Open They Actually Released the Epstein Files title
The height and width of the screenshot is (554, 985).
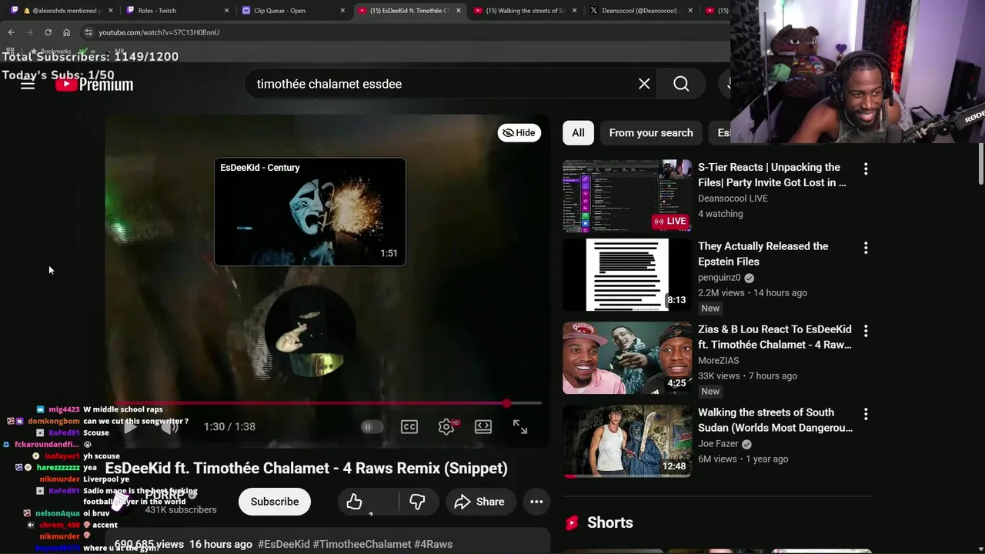coord(763,254)
